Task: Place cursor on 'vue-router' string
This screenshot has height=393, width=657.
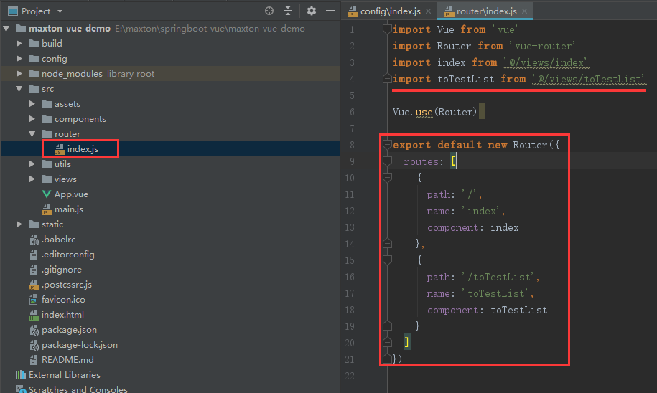Action: (x=542, y=46)
